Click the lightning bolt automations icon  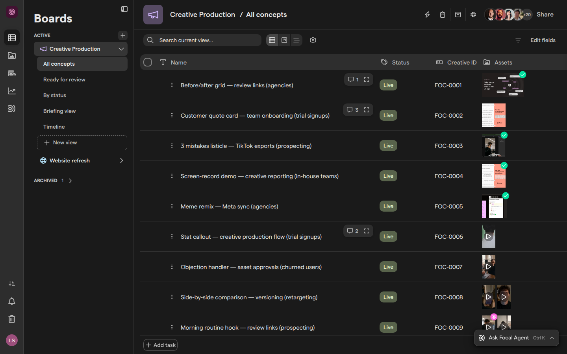(427, 15)
